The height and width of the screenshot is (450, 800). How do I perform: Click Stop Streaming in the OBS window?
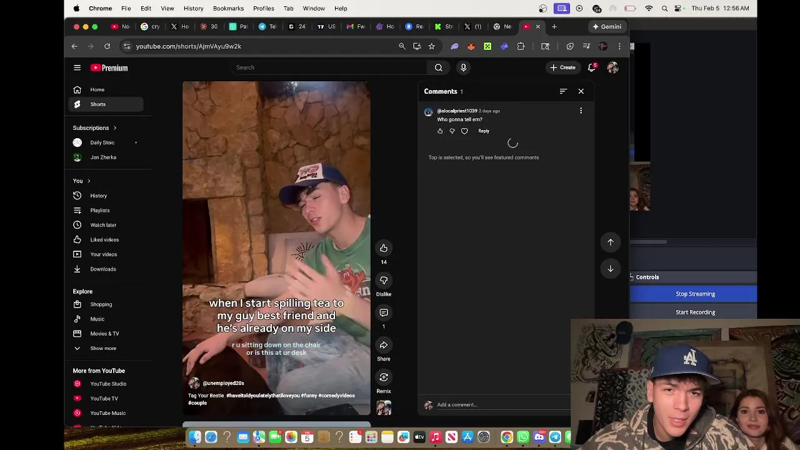pyautogui.click(x=695, y=294)
